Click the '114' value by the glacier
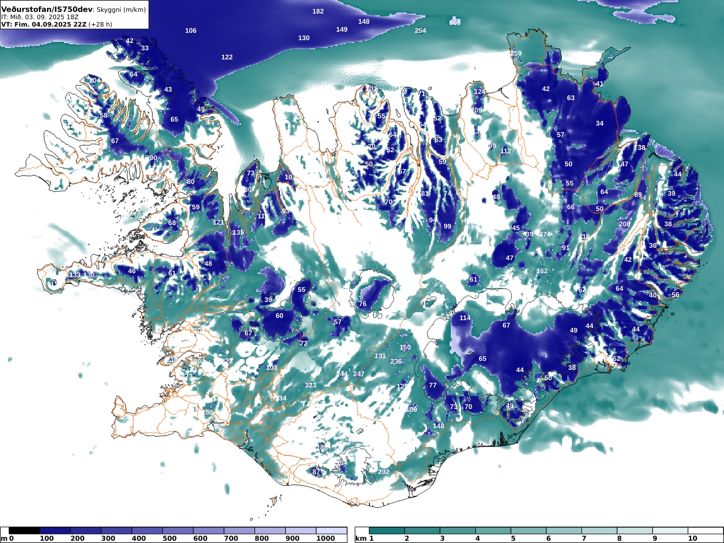 [465, 318]
